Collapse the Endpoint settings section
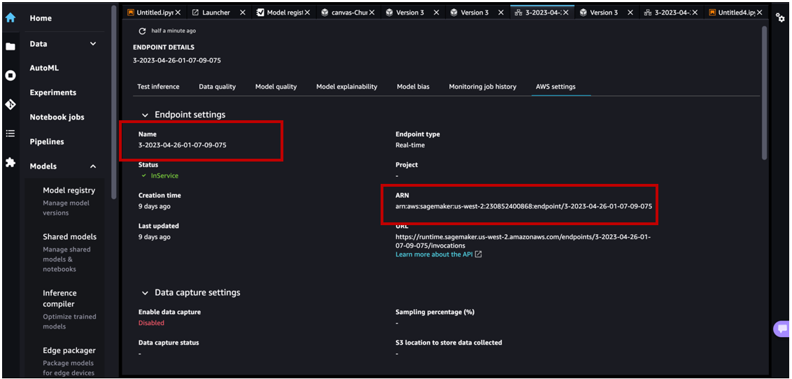 (x=146, y=115)
